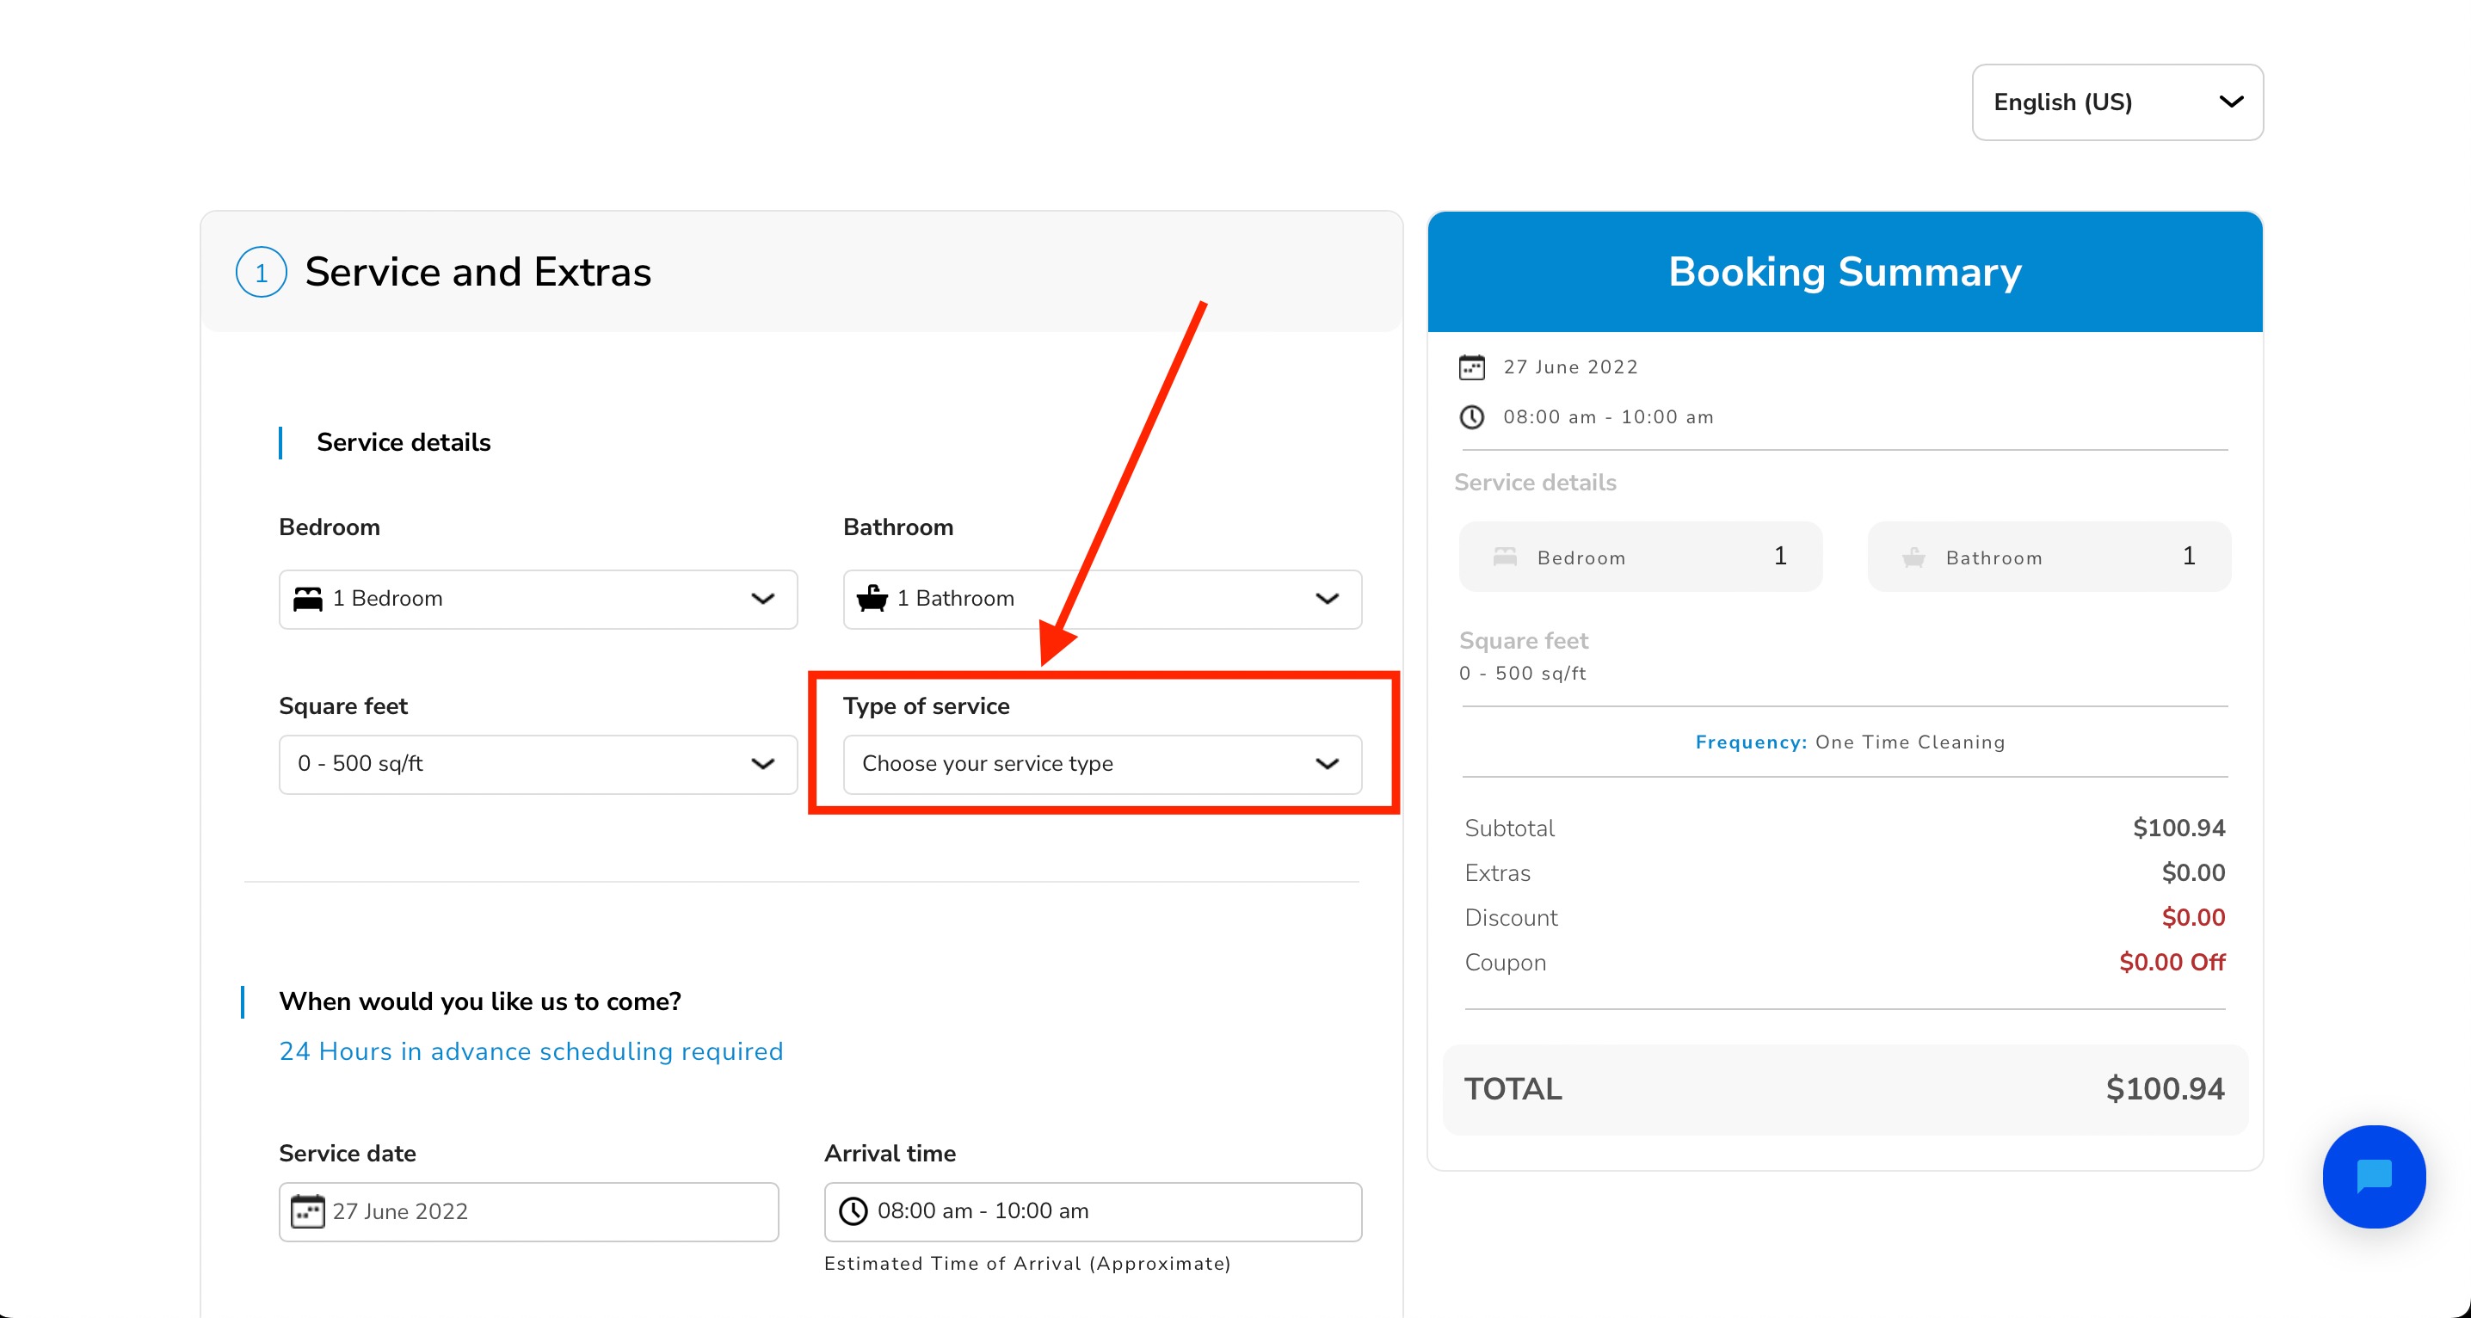This screenshot has height=1318, width=2471.
Task: Click the calendar icon in Booking Summary
Action: [1471, 367]
